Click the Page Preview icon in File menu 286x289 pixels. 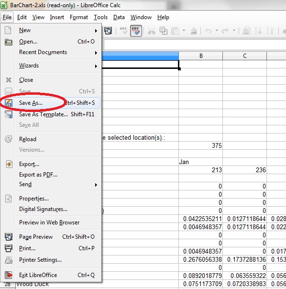[9, 237]
